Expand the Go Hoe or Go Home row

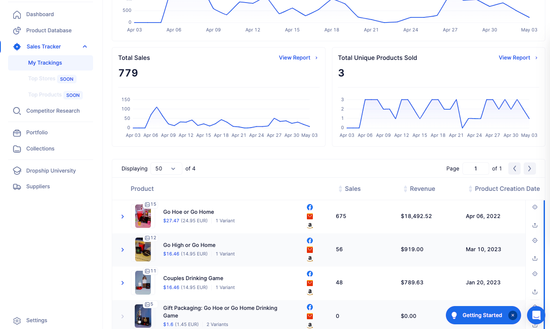(x=123, y=216)
